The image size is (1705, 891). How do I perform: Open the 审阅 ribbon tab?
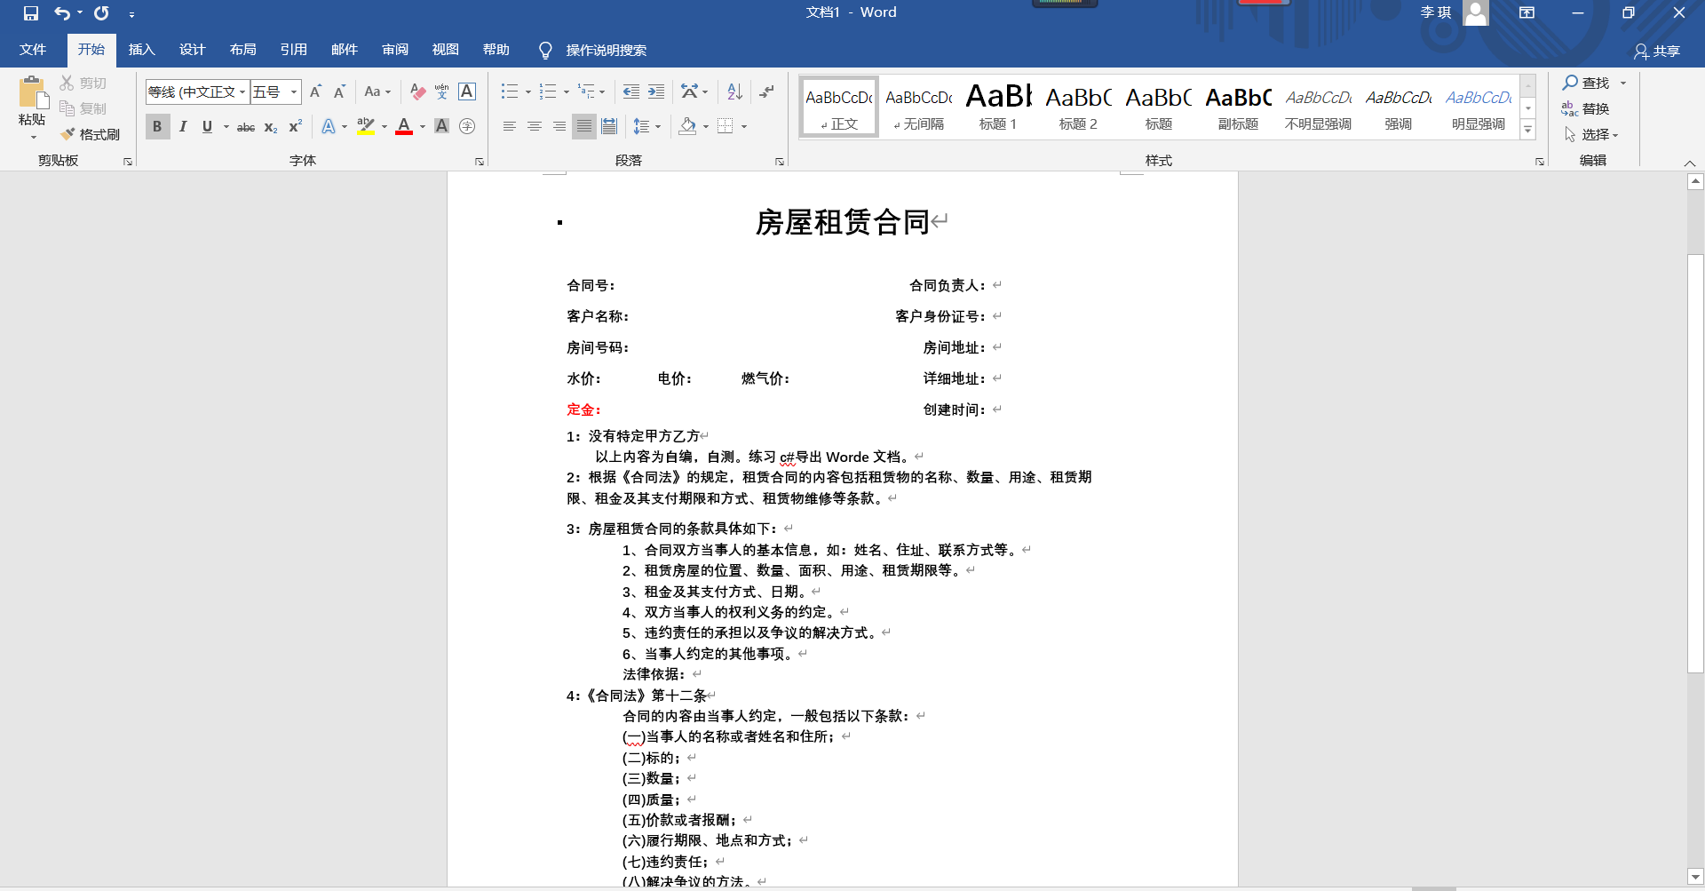click(394, 50)
